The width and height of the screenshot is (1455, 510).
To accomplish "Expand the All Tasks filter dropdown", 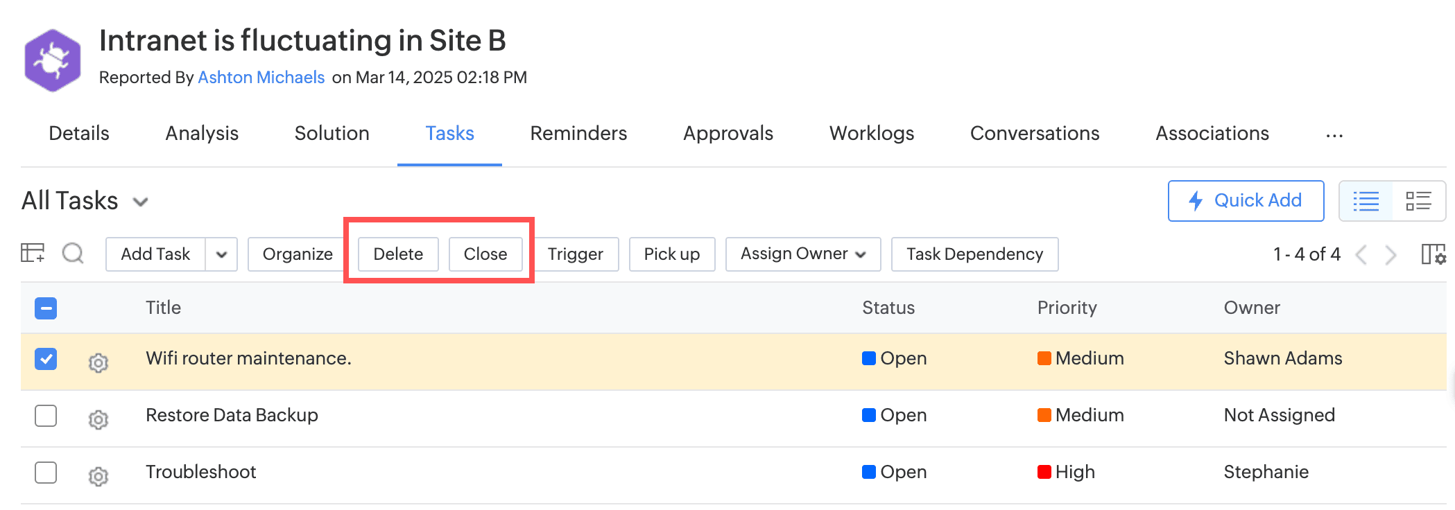I will pyautogui.click(x=141, y=202).
